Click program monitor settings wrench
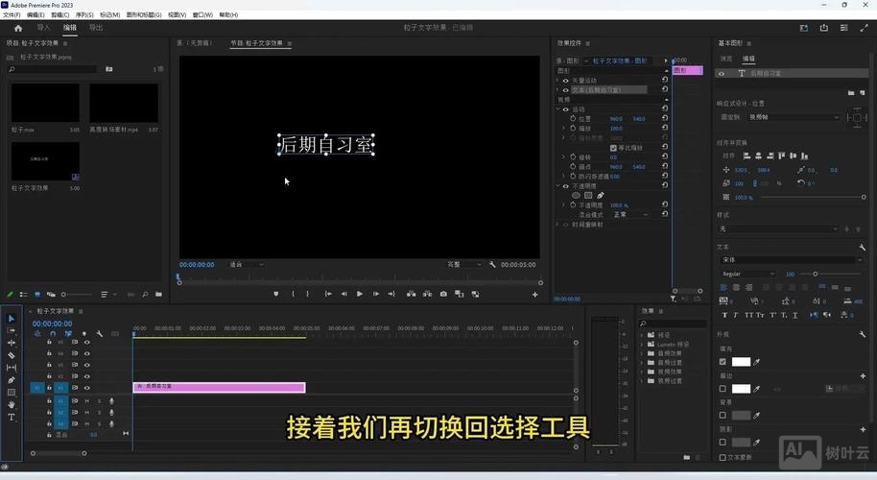This screenshot has height=480, width=877. pos(492,265)
